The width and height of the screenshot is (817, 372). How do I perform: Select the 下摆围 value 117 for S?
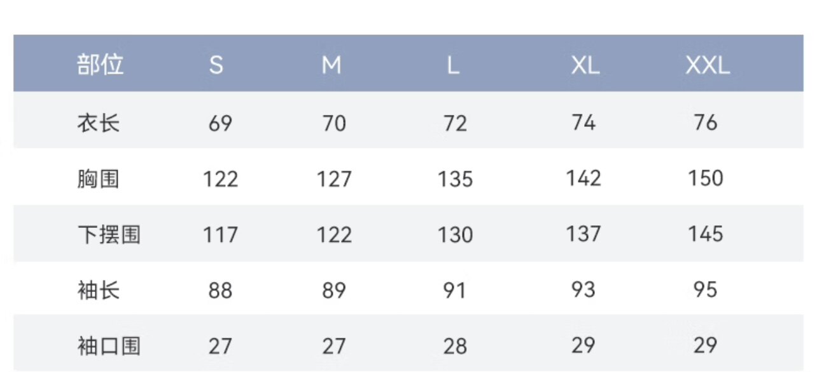point(220,236)
